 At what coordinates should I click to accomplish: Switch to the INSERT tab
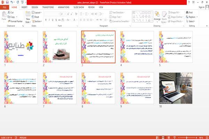coord(24,7)
